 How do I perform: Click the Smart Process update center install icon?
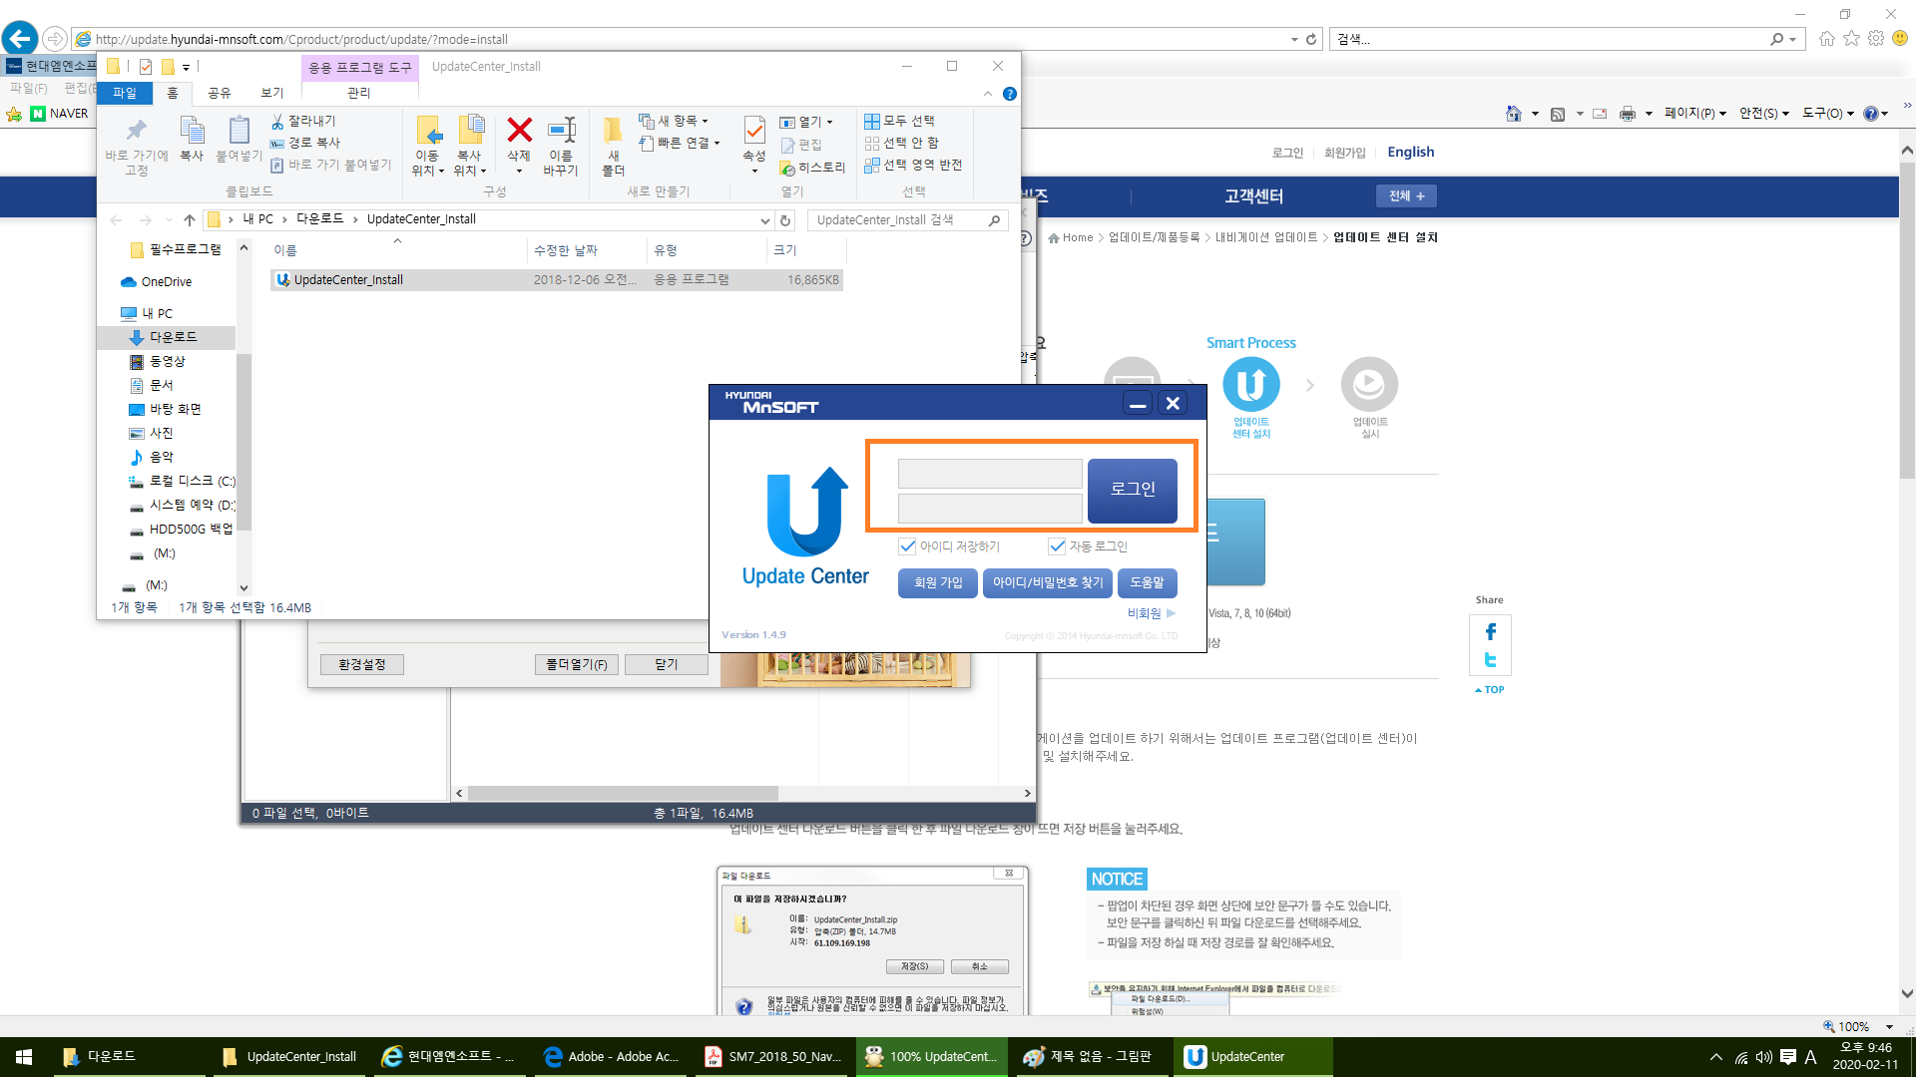1250,385
